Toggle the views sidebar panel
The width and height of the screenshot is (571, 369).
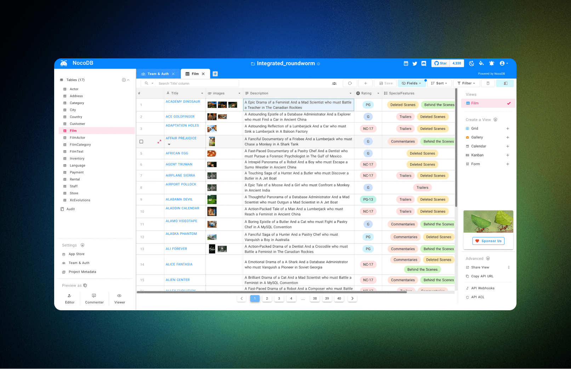click(505, 83)
